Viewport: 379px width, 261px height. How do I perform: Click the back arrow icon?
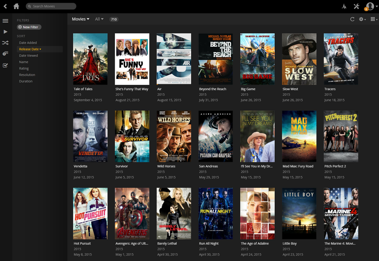pyautogui.click(x=5, y=6)
